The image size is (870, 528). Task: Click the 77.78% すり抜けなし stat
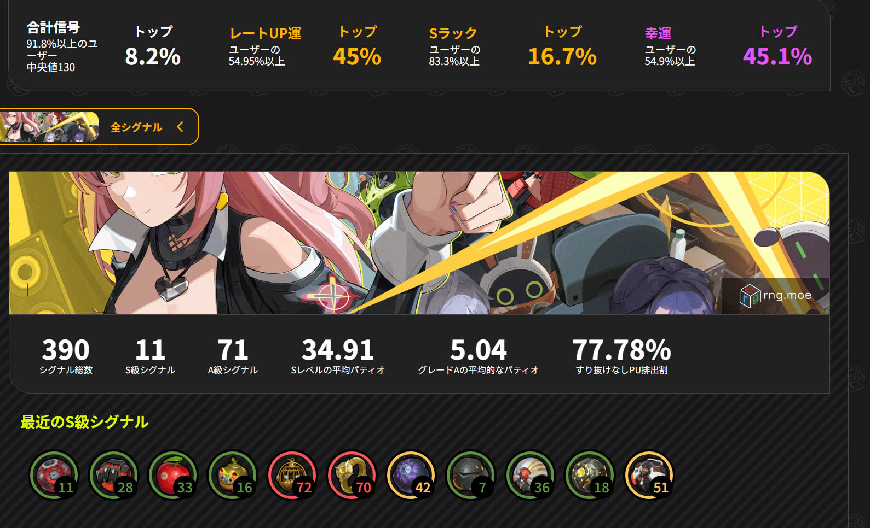pos(621,356)
